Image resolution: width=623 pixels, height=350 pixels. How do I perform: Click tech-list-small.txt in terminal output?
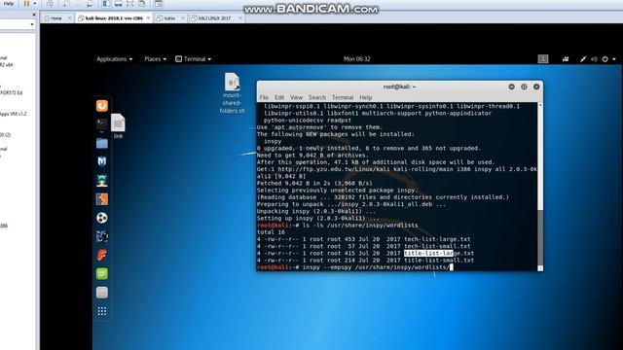(x=437, y=246)
